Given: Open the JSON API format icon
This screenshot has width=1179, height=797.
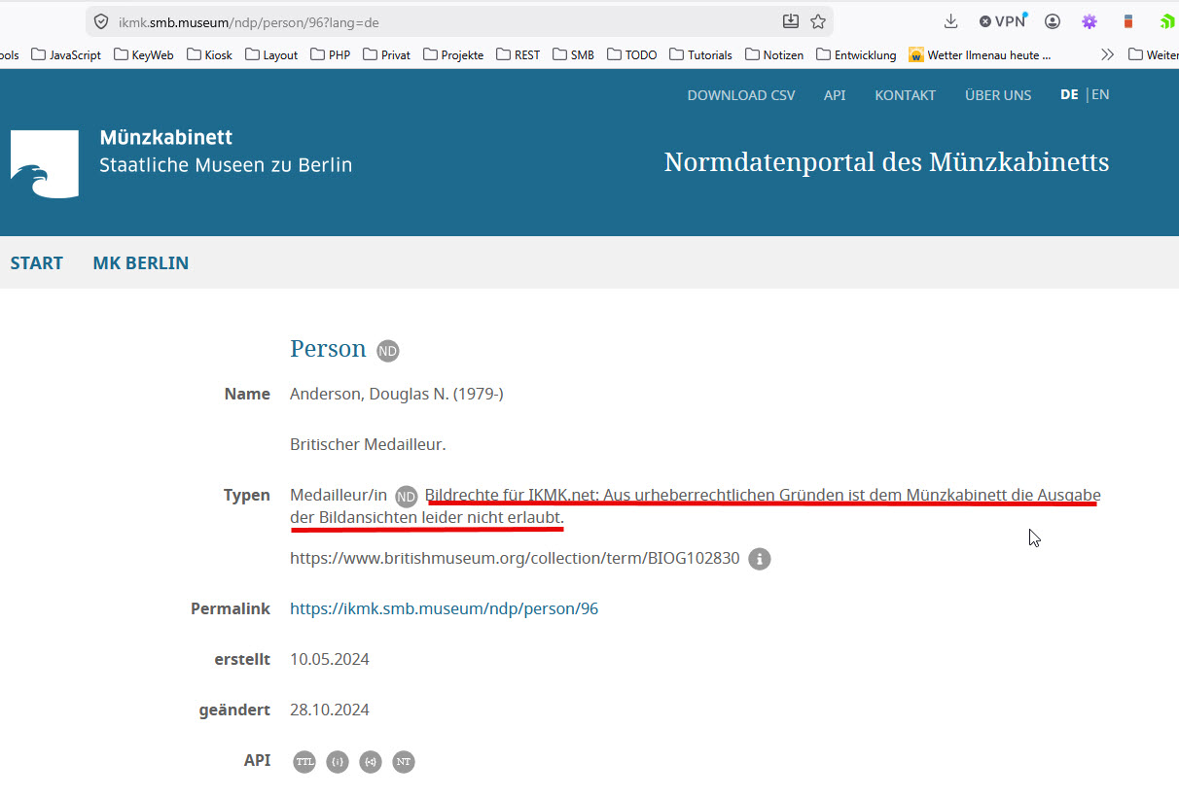Looking at the screenshot, I should pos(338,762).
